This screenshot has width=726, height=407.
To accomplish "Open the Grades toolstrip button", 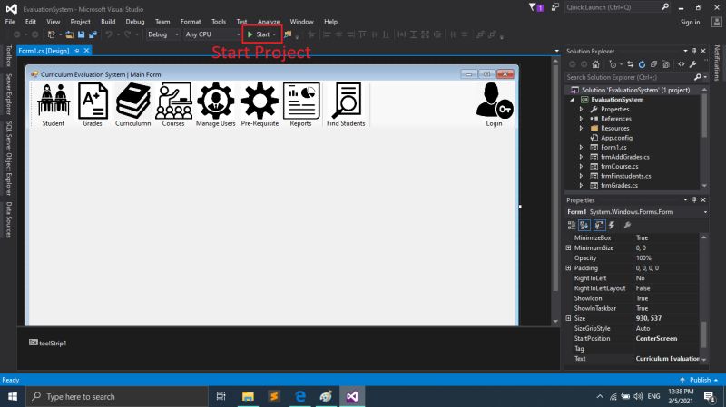I will coord(93,104).
